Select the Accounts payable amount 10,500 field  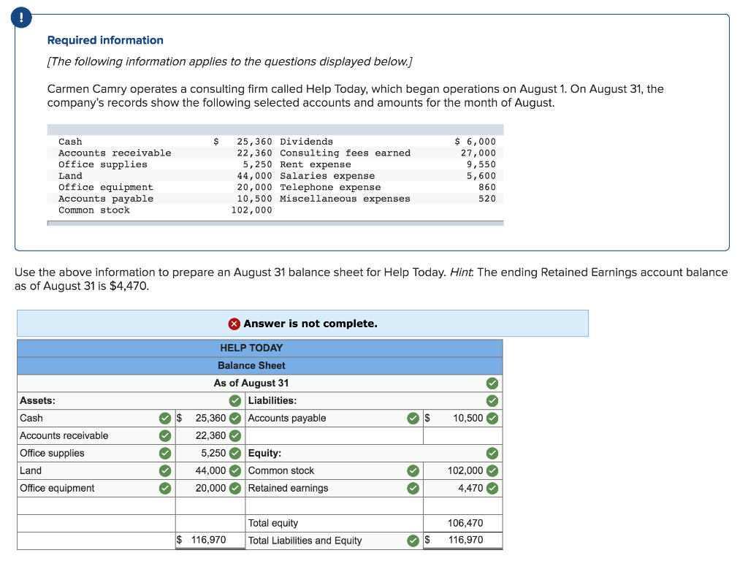[x=462, y=419]
